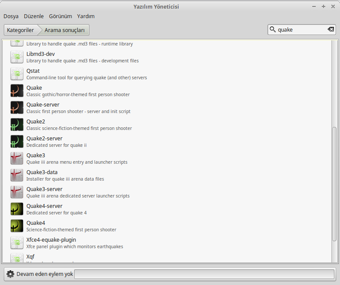Close the Yazılım Yöneticisi window
Viewport: 340px width, 285px height.
coord(333,6)
